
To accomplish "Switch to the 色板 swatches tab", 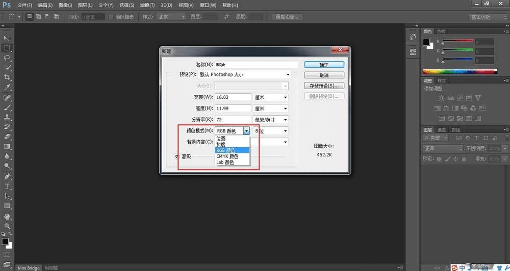I will point(441,31).
